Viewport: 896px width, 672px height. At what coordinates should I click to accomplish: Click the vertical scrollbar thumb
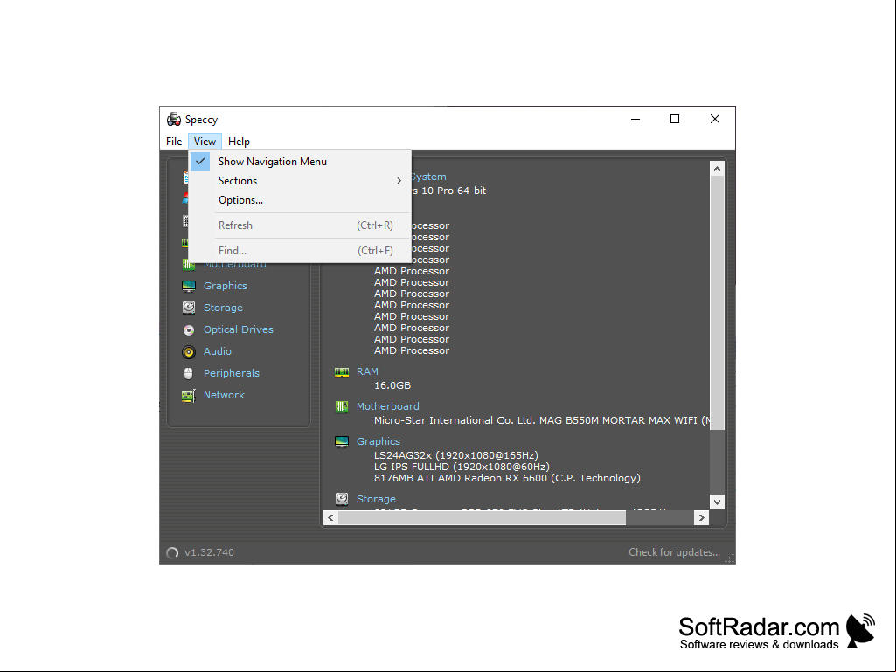click(x=717, y=303)
